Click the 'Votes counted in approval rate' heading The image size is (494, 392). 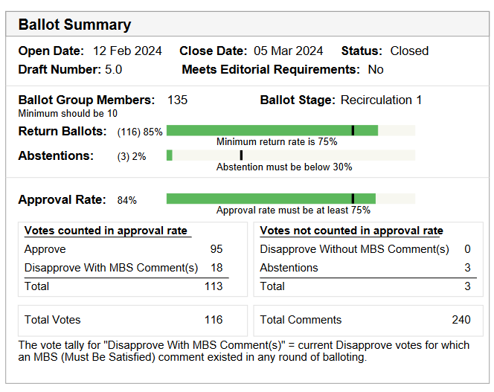click(x=106, y=231)
